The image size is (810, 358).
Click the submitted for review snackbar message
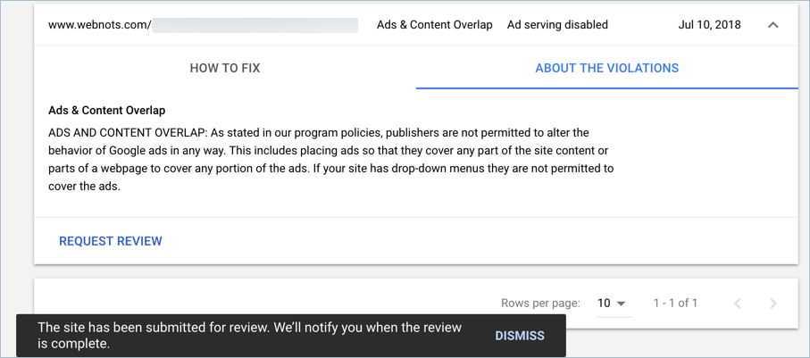tap(250, 336)
